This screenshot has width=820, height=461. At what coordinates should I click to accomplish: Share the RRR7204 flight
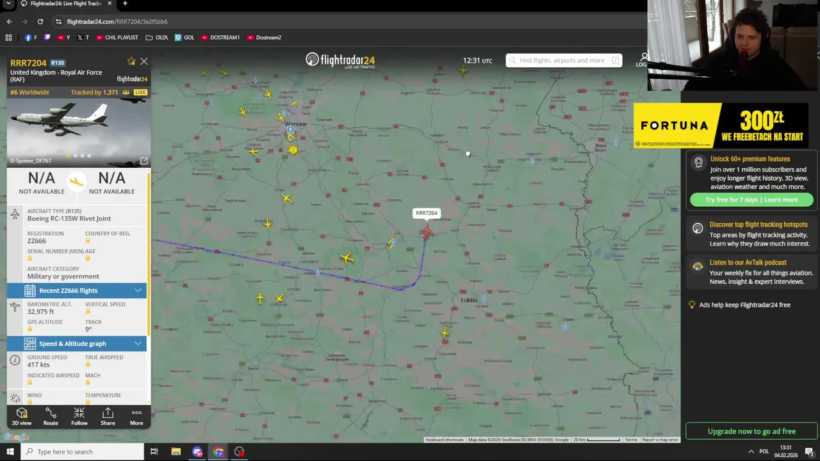(x=108, y=416)
